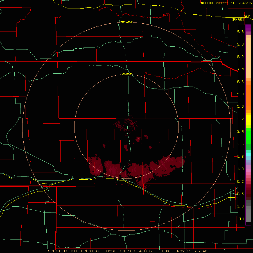The image size is (253, 253).
Task: Click the NEXLAB-College of DuPage label
Action: (224, 3)
